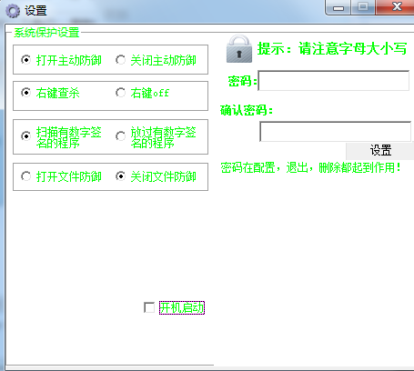414x371 pixels.
Task: Focus the 确认密码 input field
Action: coord(336,132)
